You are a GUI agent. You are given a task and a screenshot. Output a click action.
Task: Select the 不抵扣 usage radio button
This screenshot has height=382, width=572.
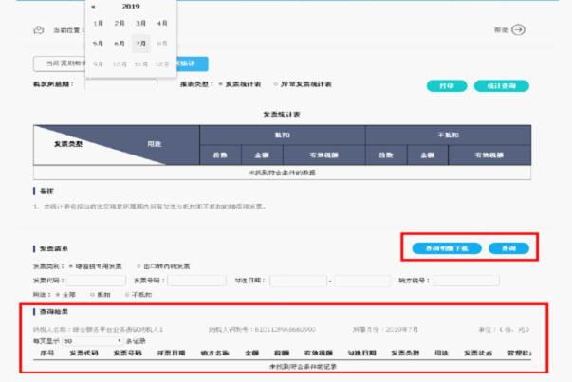(x=127, y=294)
